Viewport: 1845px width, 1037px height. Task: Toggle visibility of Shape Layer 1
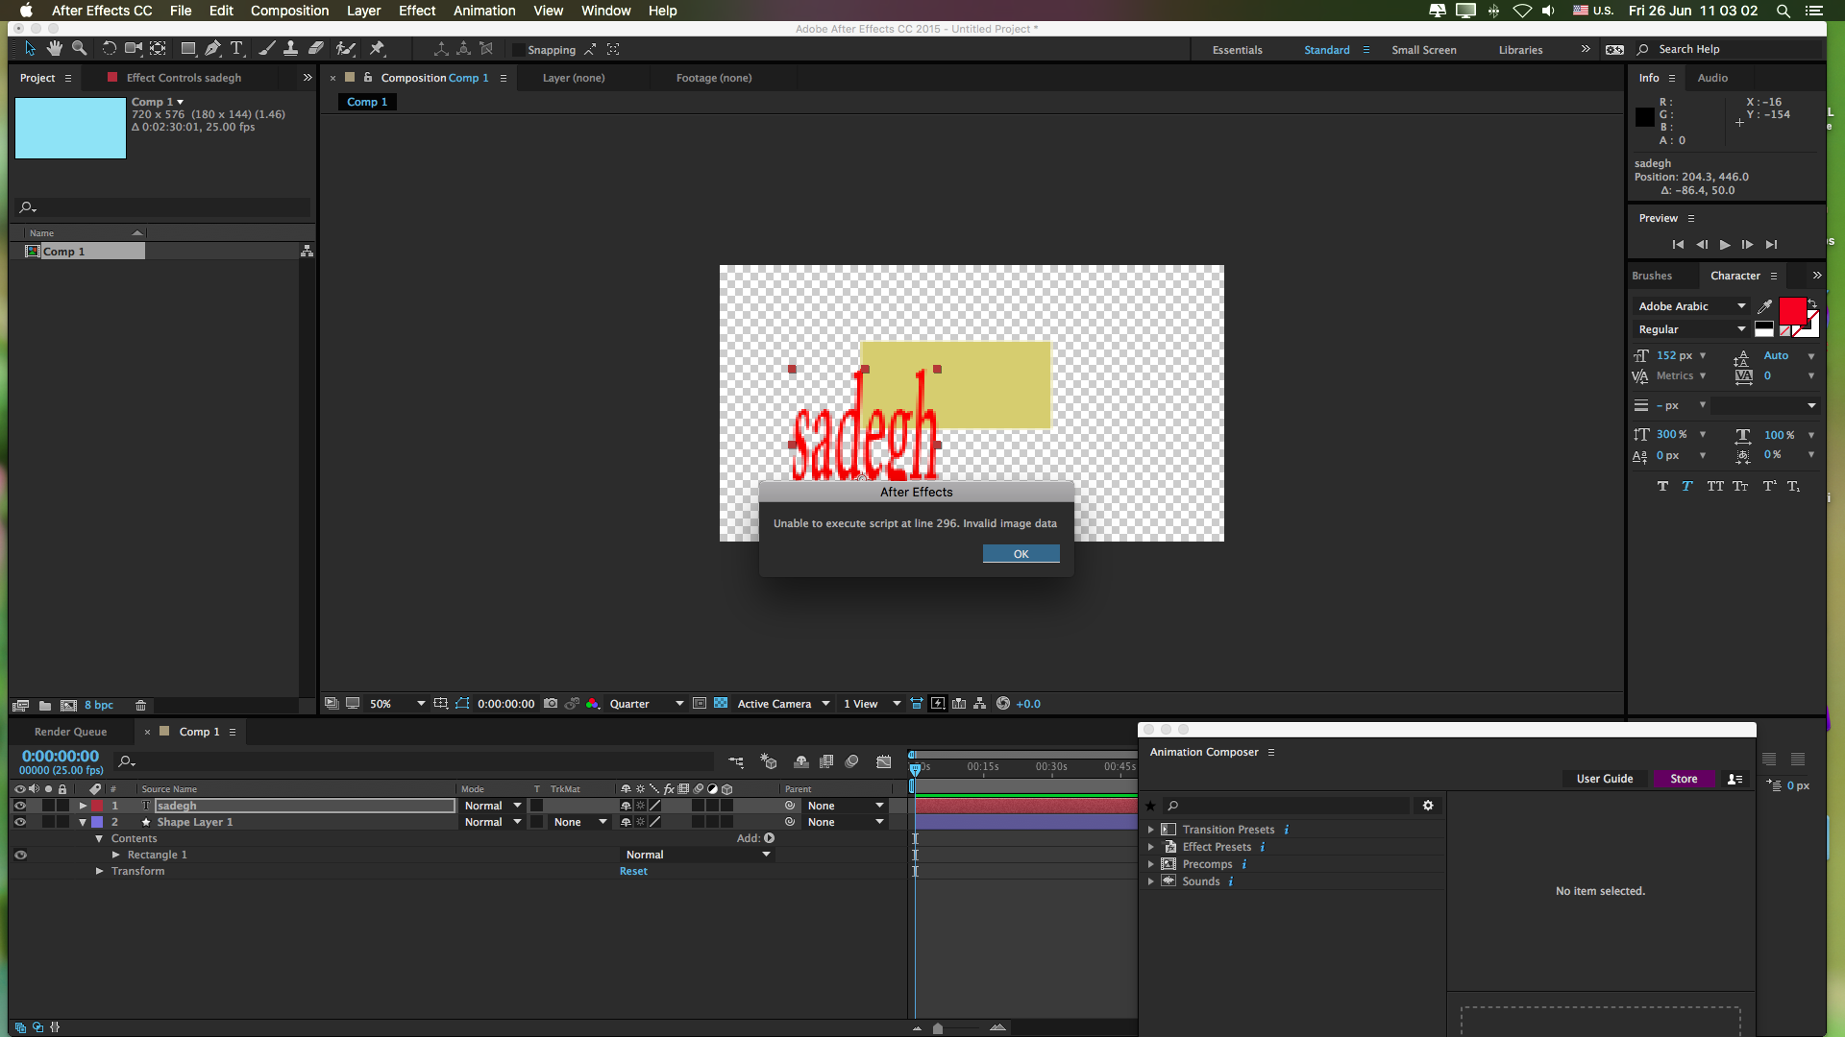[19, 822]
